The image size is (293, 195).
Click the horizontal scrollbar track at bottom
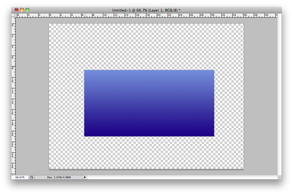click(182, 177)
